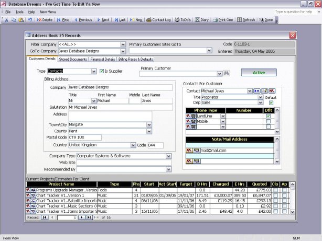
Task: Expand the Filter Company dropdown
Action: [123, 45]
